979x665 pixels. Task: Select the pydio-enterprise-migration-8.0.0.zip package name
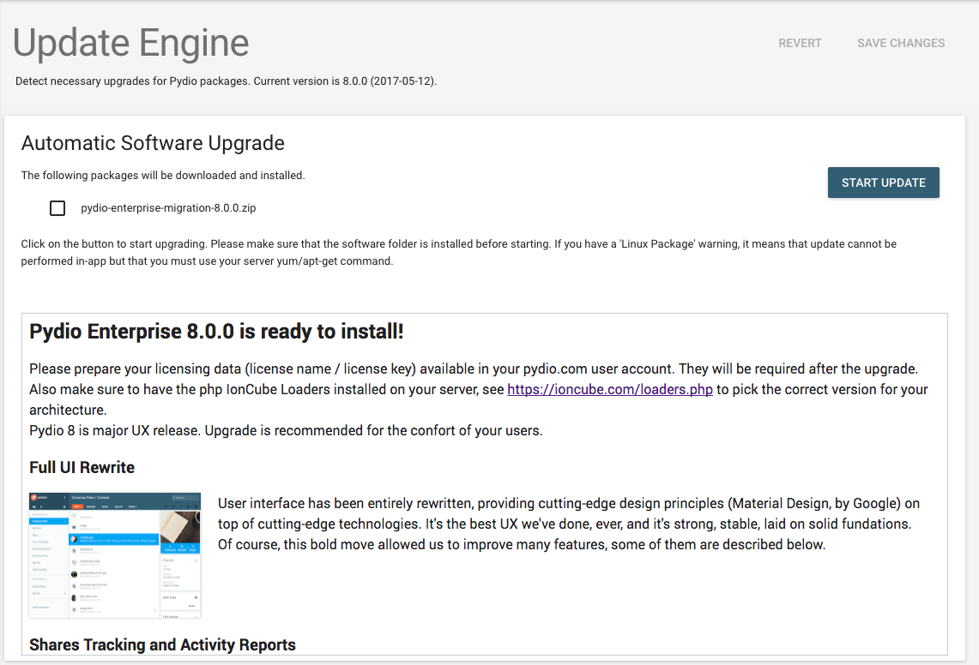168,207
